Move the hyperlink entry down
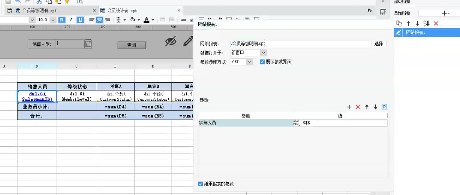The image size is (460, 195). point(417,23)
